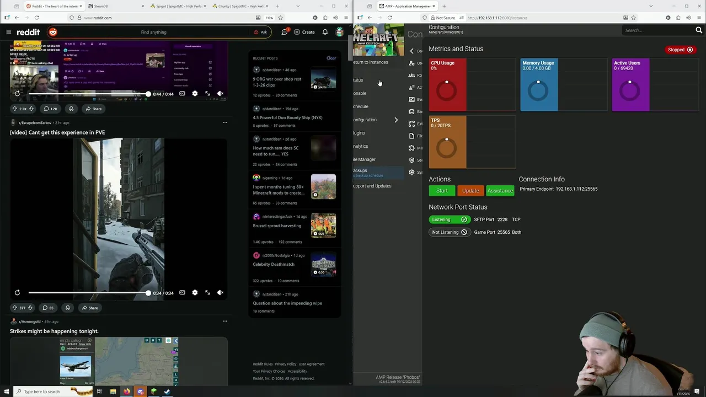Screen dimensions: 706x397
Task: Open 'Strikes might be happening tonight.' post
Action: coord(54,331)
